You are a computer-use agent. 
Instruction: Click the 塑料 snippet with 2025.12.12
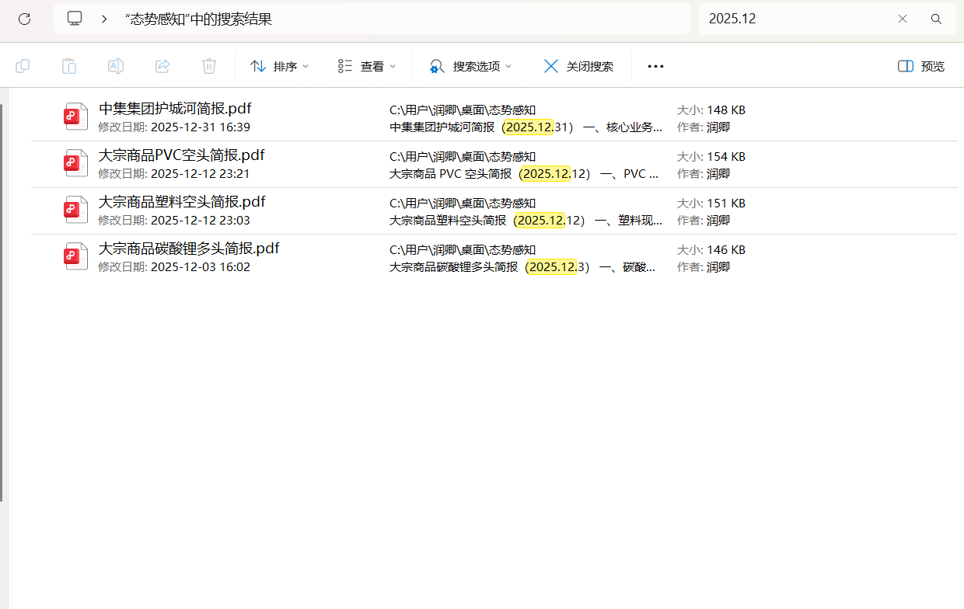pyautogui.click(x=526, y=221)
